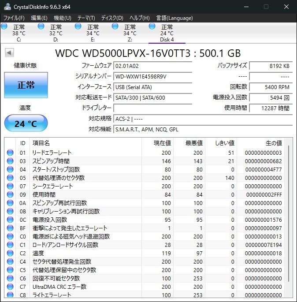
Task: Click status orb for attribute C1 ロード/アンロードサイクル回数
Action: 10,245
